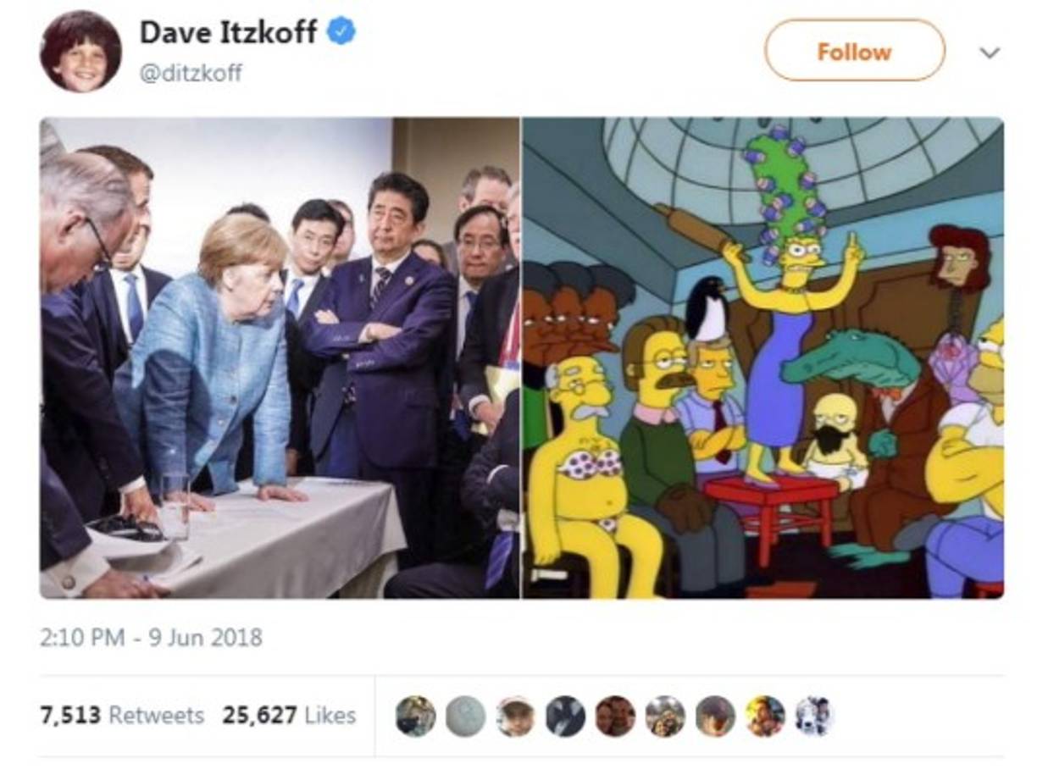Open the Simpsons cartoon image

(762, 358)
